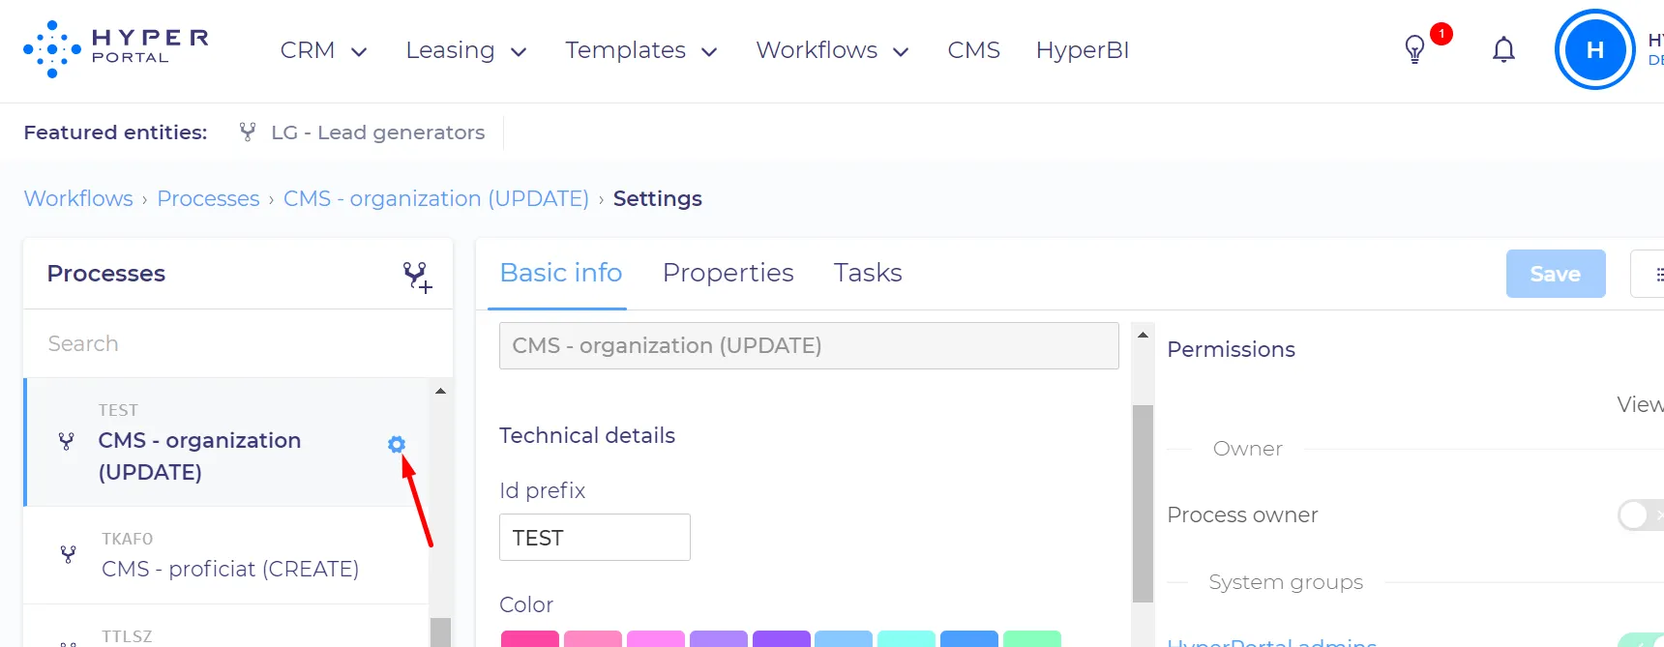Select CMS - proficiat (CREATE) in the process list
Viewport: 1664px width, 647px height.
coord(226,555)
